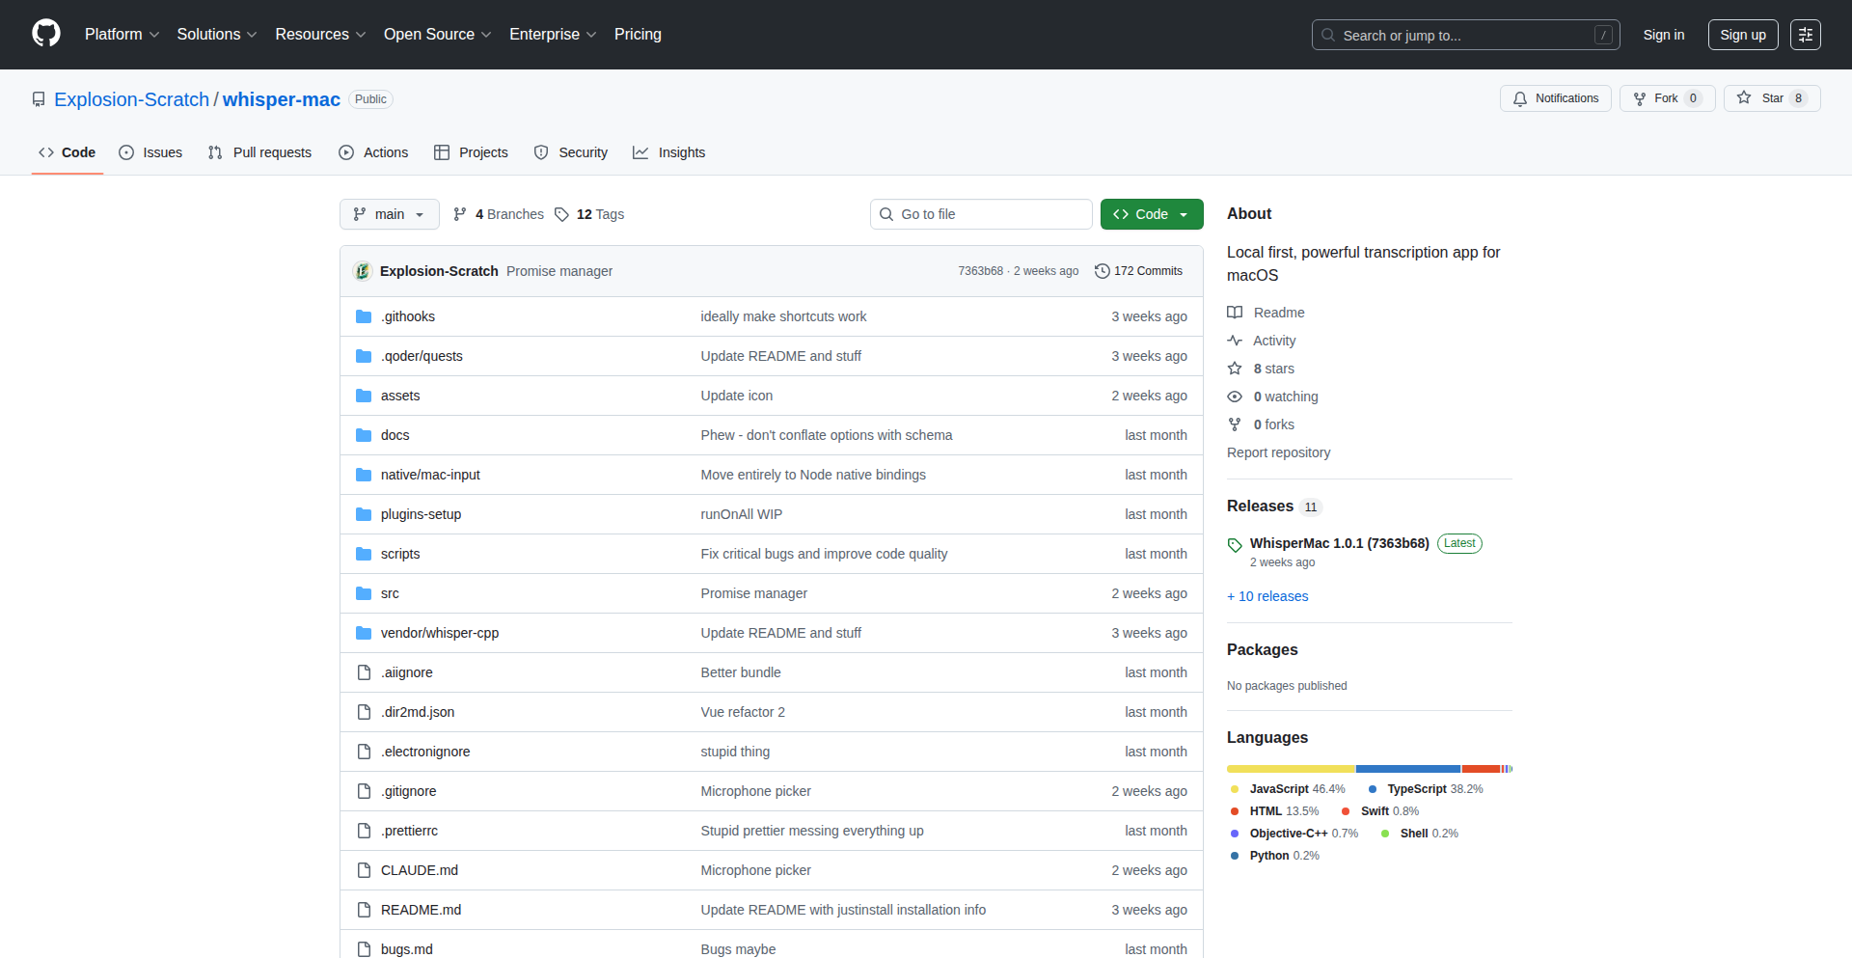Open the green Code dropdown button
The height and width of the screenshot is (958, 1852).
click(1152, 214)
